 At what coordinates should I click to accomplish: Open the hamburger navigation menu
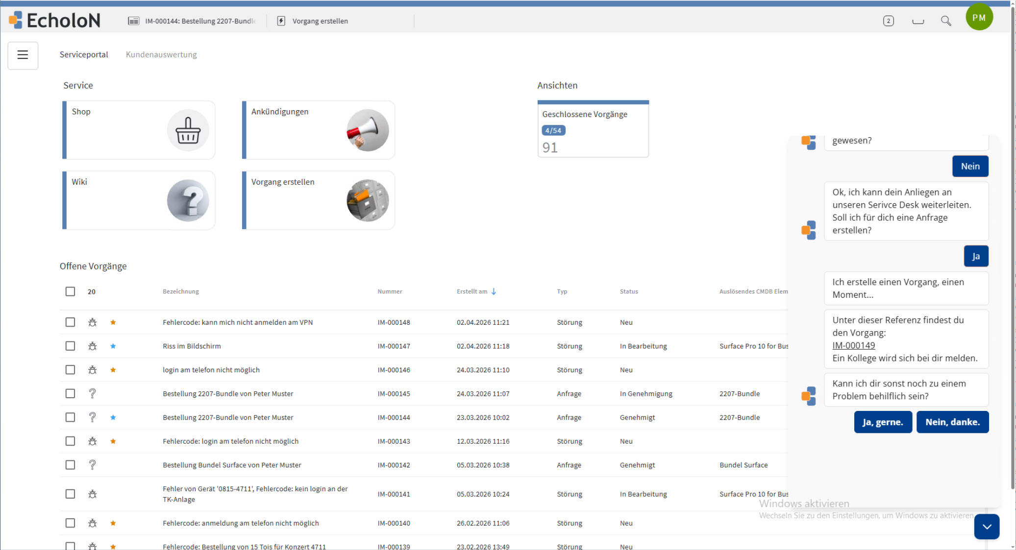[x=23, y=55]
